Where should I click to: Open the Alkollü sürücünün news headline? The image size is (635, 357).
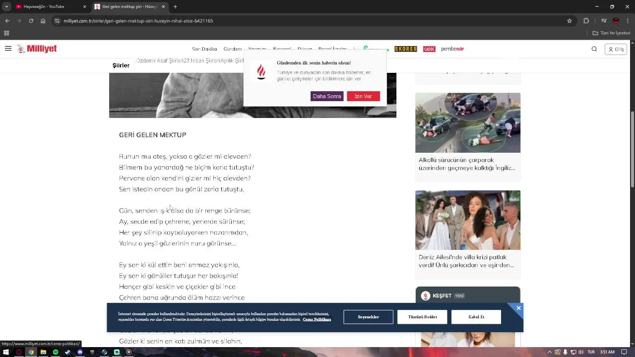pyautogui.click(x=467, y=164)
